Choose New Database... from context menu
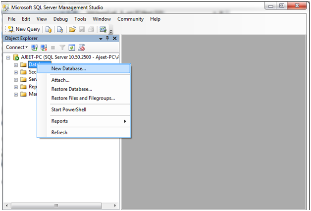This screenshot has width=311, height=211. click(84, 69)
